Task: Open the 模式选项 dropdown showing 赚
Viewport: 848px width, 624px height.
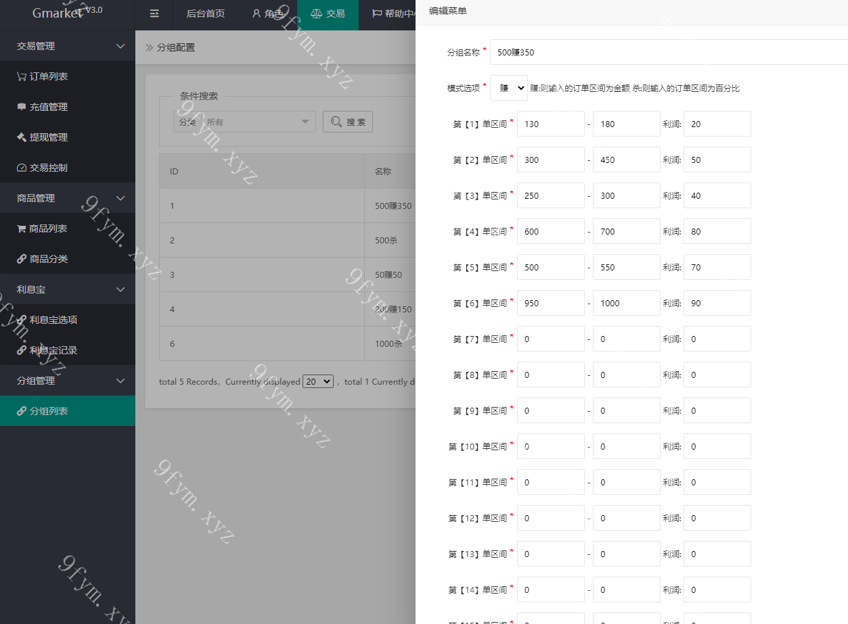Action: [509, 88]
